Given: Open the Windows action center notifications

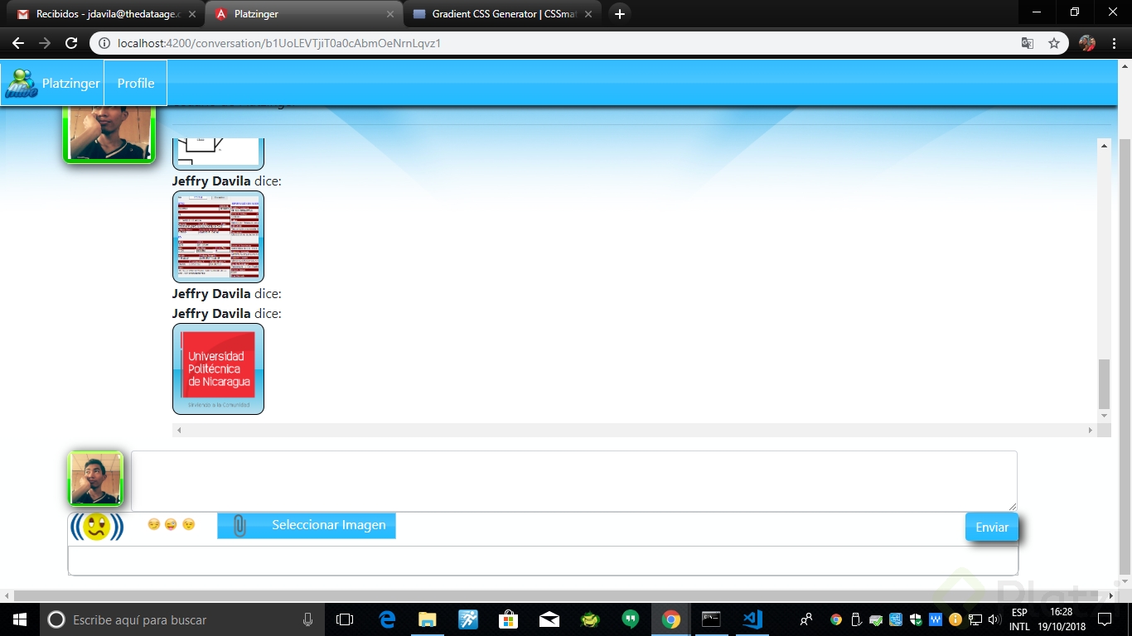Looking at the screenshot, I should (x=1104, y=619).
